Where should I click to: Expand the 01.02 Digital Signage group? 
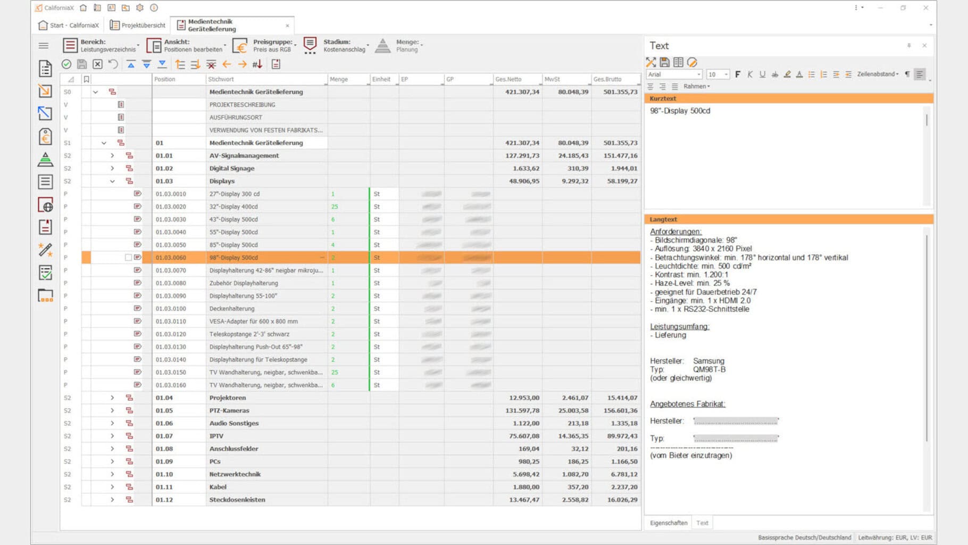tap(112, 169)
